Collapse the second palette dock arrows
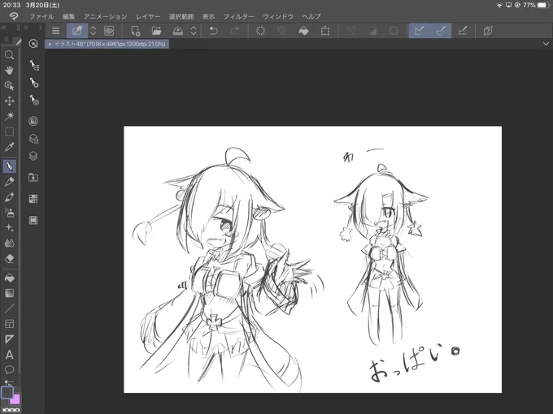 coord(26,28)
